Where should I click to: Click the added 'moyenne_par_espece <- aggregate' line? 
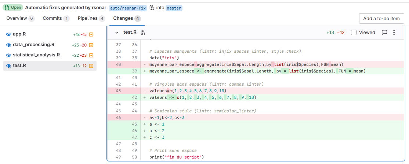(x=257, y=71)
